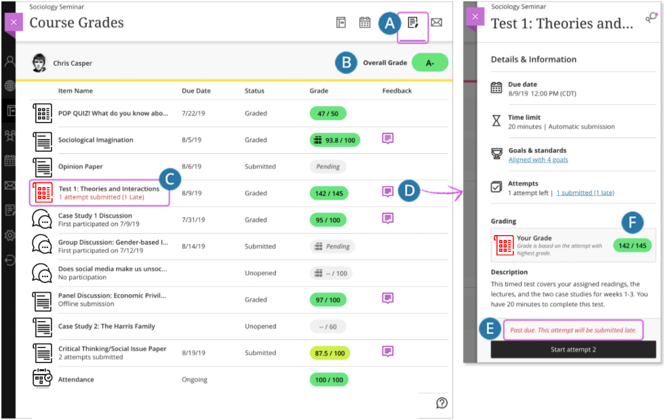Open the 1 submitted (1 late) link
Screen dimensions: 664x420
click(585, 193)
